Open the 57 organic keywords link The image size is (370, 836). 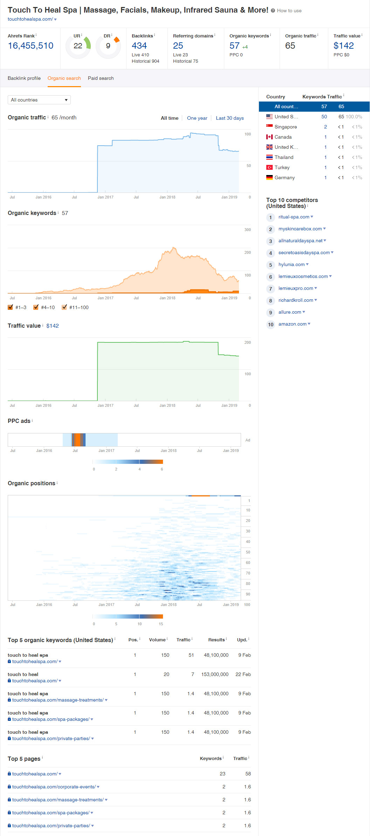pyautogui.click(x=234, y=46)
